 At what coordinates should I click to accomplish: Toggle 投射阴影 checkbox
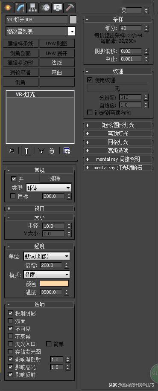pyautogui.click(x=10, y=313)
